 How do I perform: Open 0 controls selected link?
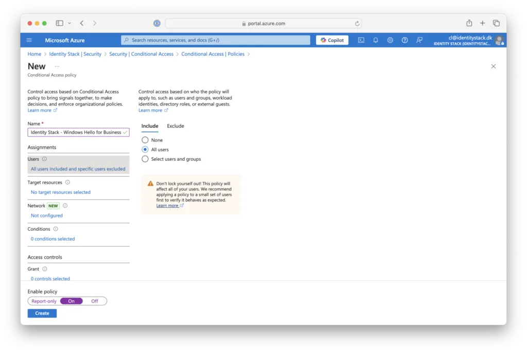(x=50, y=279)
